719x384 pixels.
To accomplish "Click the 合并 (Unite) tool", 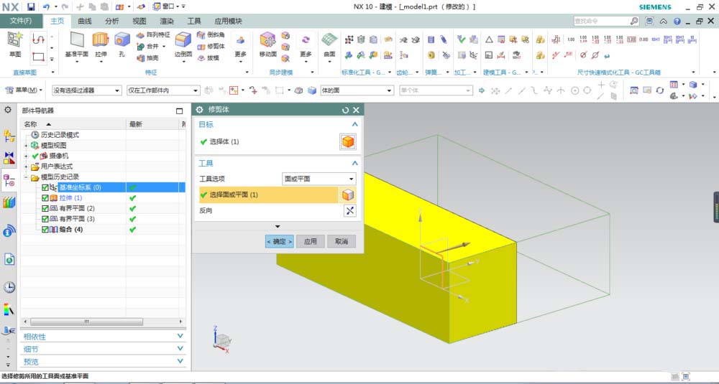I will [147, 47].
